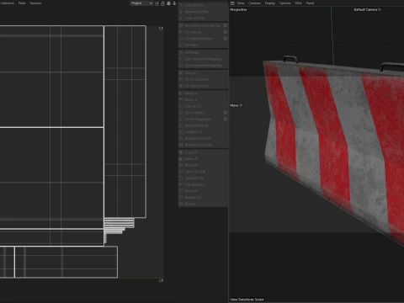Start Interactive Mapping
Viewport: 404px width, 303px height.
(x=203, y=59)
